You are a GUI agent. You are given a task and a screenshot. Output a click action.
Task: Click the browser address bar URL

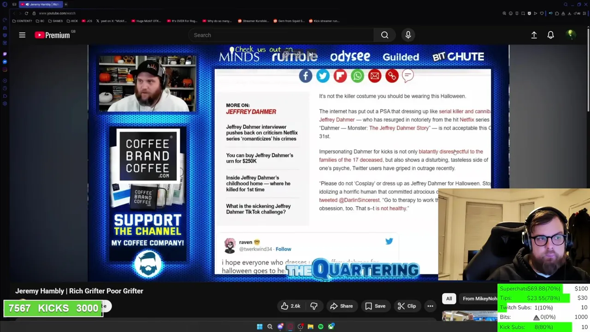tap(57, 13)
